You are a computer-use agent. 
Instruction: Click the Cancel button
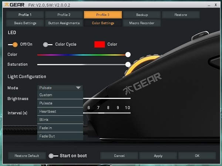pyautogui.click(x=119, y=156)
